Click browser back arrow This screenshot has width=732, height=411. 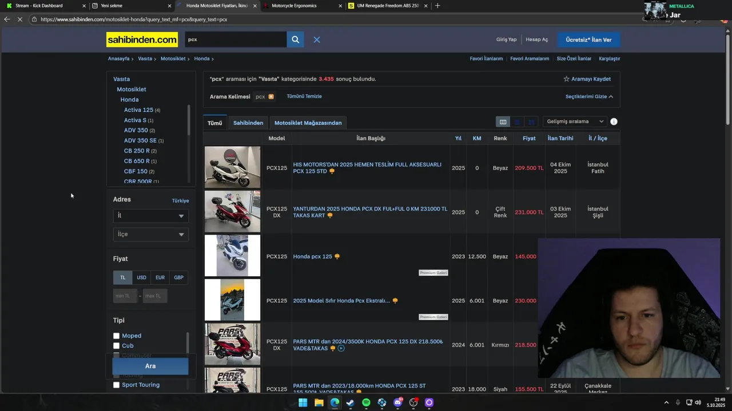pyautogui.click(x=7, y=19)
